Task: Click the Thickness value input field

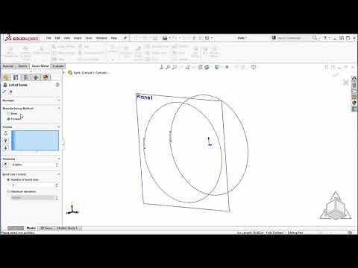Action: [x=33, y=165]
